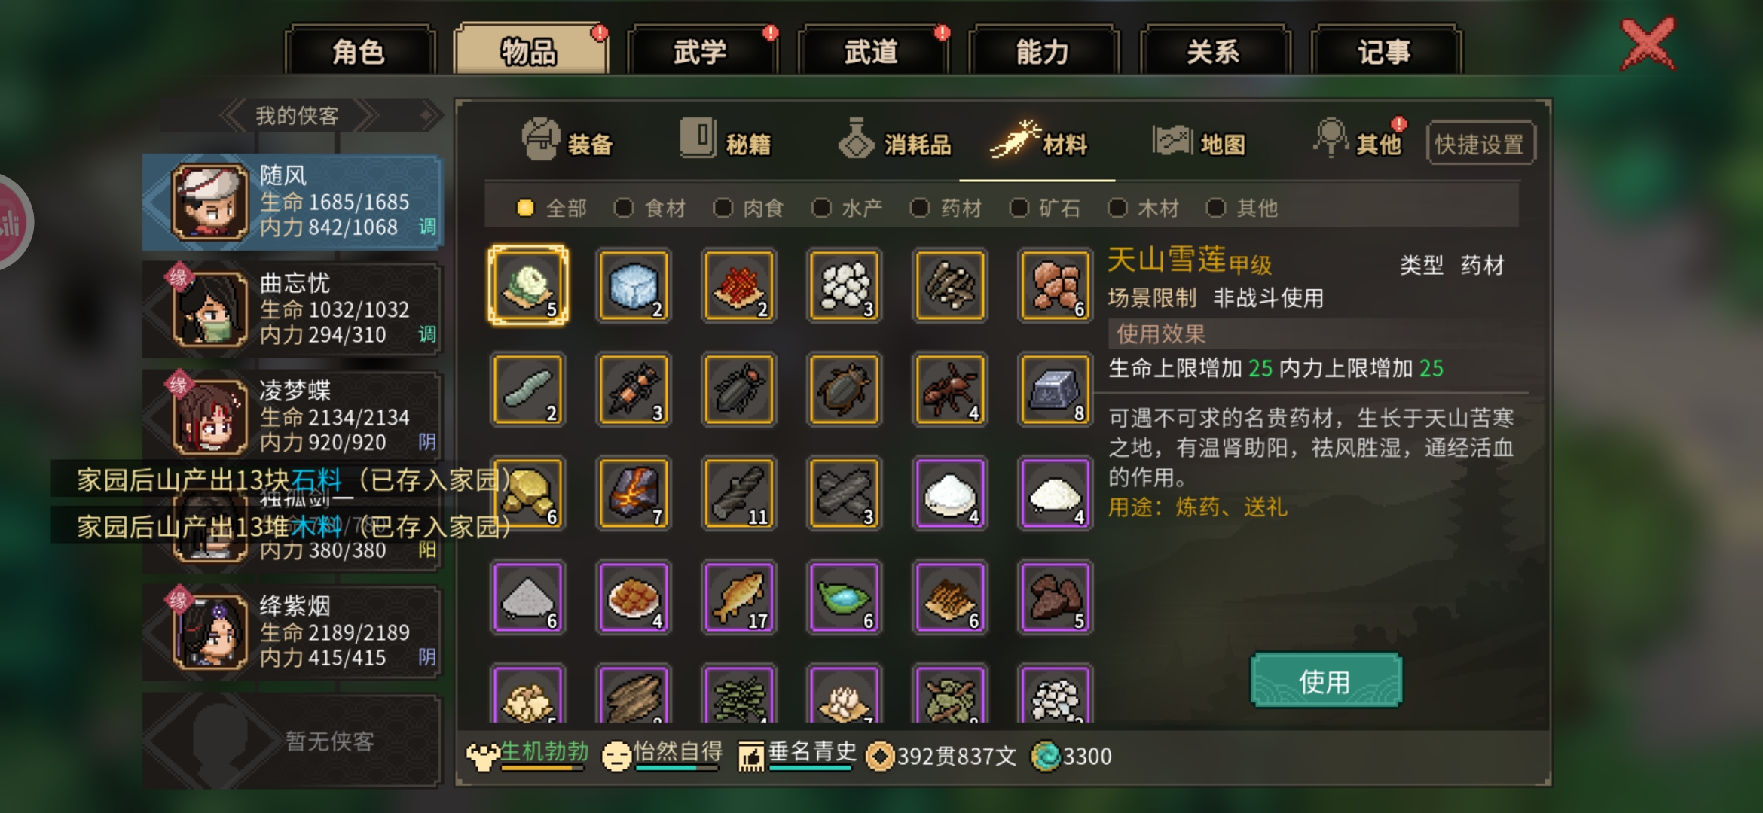Open 快捷设置 quick settings

click(1480, 144)
